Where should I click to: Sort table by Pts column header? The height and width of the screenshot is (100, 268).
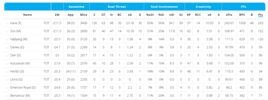(x=260, y=15)
